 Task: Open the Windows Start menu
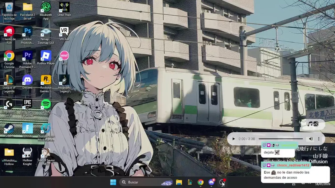point(113,182)
